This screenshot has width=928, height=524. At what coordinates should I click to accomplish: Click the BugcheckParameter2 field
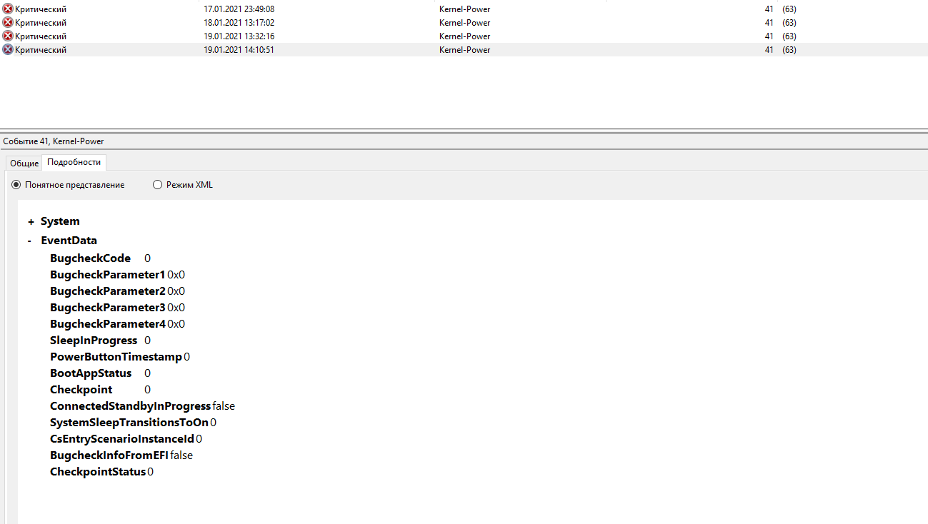[117, 291]
